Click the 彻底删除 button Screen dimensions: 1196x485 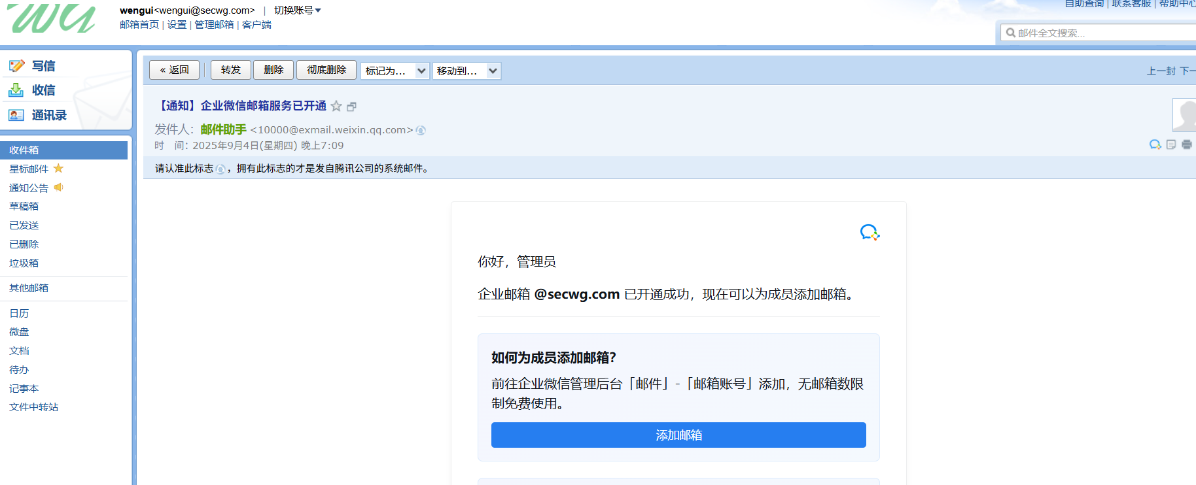(x=326, y=70)
